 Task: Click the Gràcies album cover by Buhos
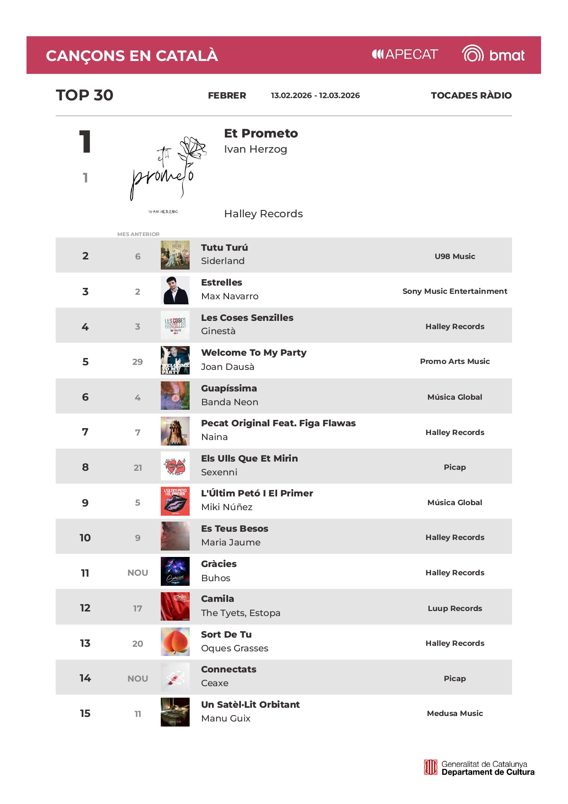(175, 572)
